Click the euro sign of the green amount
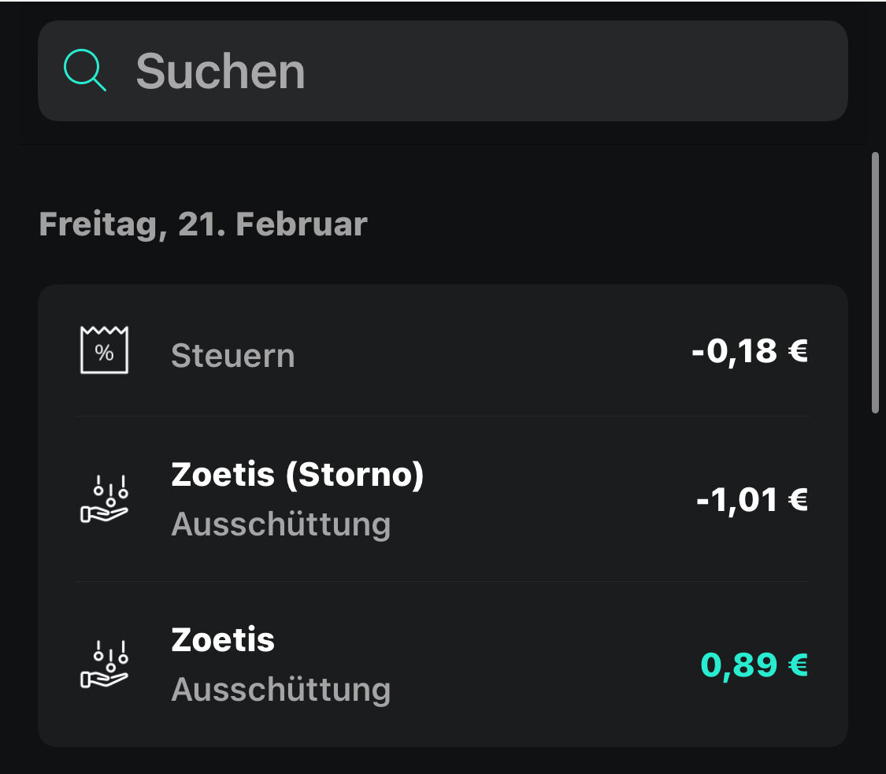 pyautogui.click(x=797, y=665)
